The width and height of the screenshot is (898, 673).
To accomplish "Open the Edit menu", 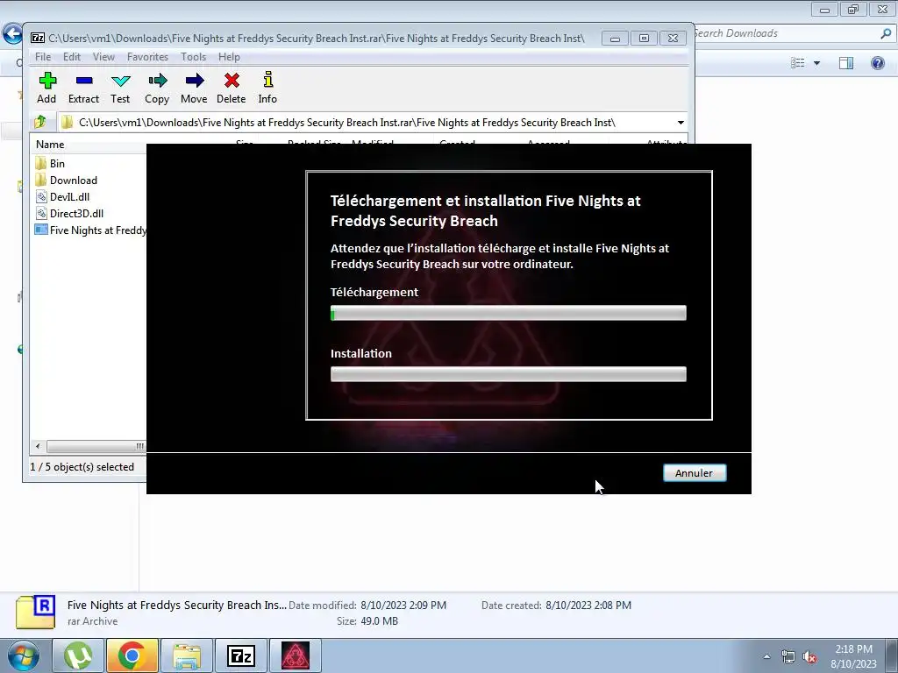I will (72, 57).
